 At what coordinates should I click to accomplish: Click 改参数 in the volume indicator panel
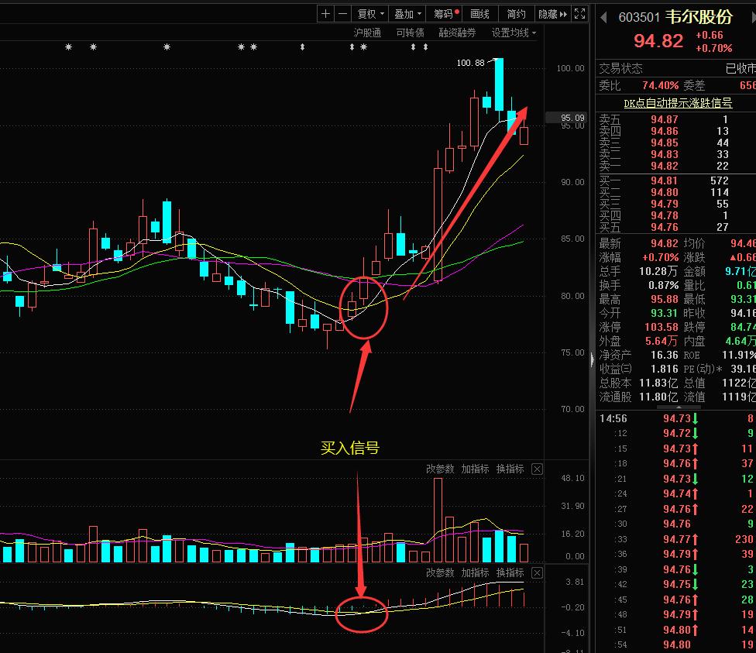(440, 469)
